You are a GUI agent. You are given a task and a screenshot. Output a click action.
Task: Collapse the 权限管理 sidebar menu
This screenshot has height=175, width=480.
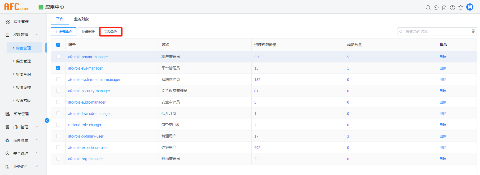click(x=37, y=35)
